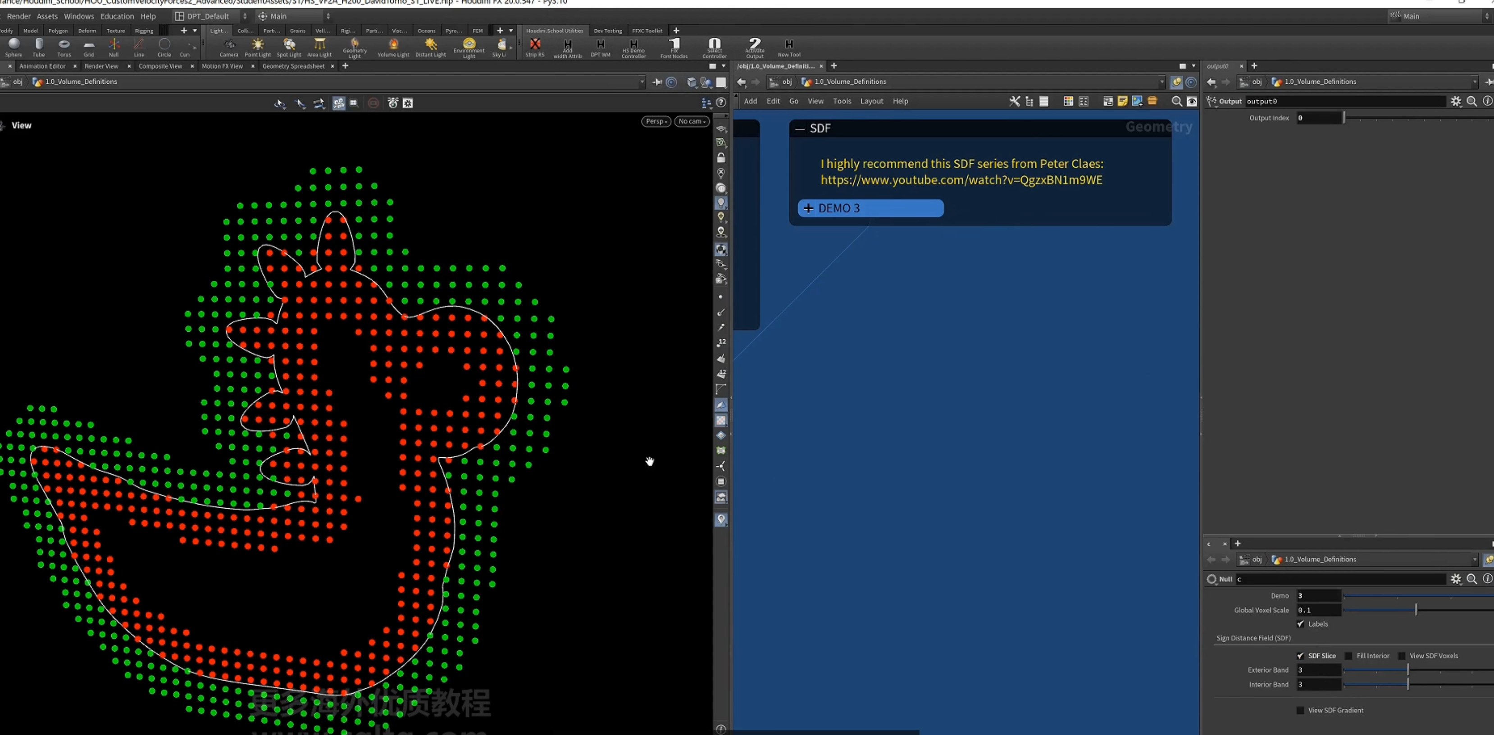Create a Torus from the shelf
Viewport: 1494px width, 735px height.
pyautogui.click(x=64, y=48)
